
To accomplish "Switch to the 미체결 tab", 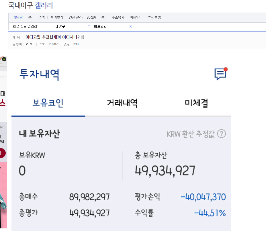I will pos(196,103).
